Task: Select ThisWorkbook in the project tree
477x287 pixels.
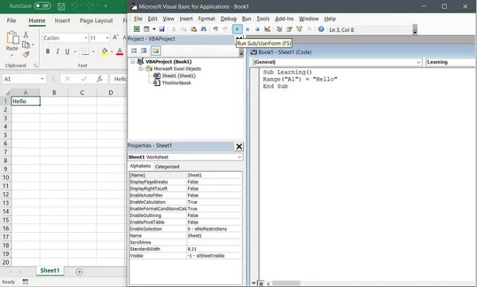Action: pos(177,83)
